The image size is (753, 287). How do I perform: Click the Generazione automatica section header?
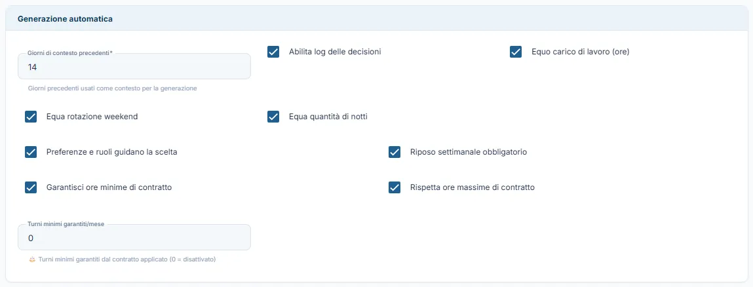pos(66,19)
